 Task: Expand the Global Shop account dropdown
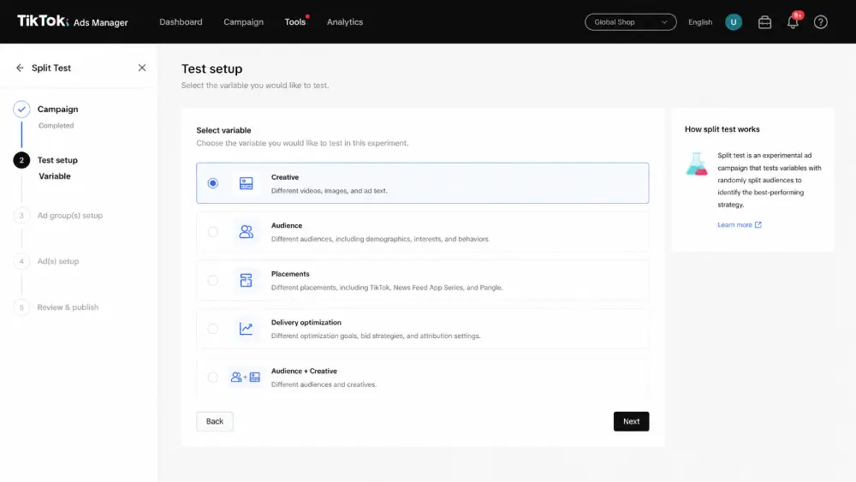[631, 22]
